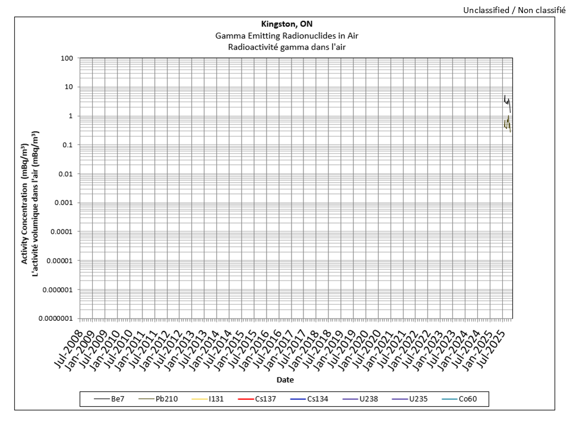
Task: Select the Pb210 legend label
Action: pyautogui.click(x=167, y=399)
